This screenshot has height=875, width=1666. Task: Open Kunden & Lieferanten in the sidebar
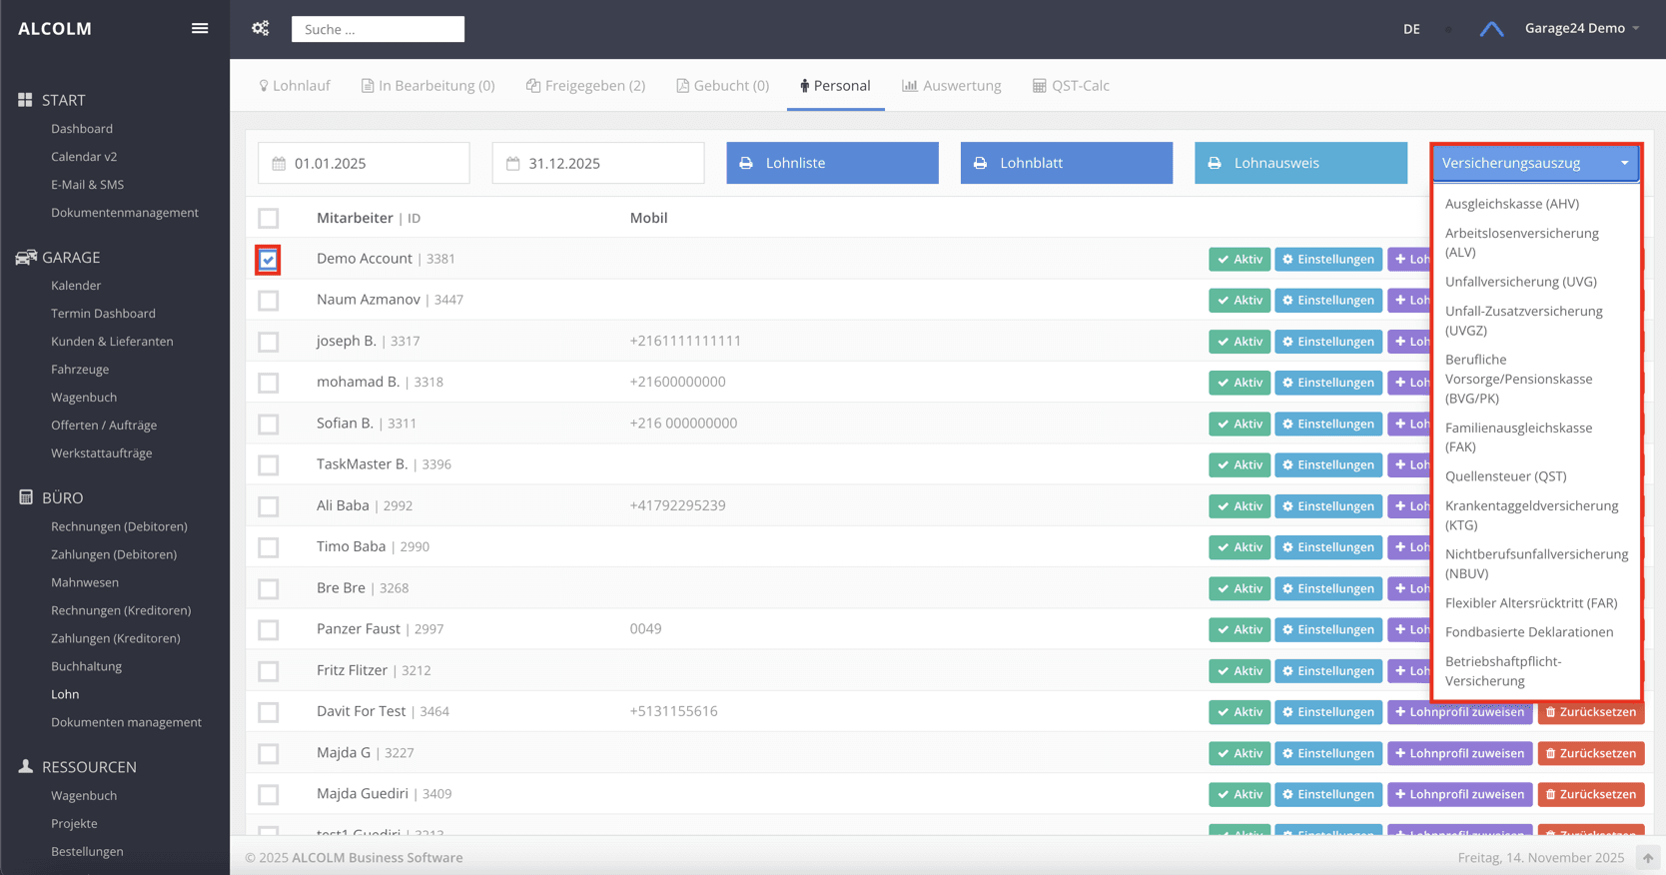coord(112,342)
